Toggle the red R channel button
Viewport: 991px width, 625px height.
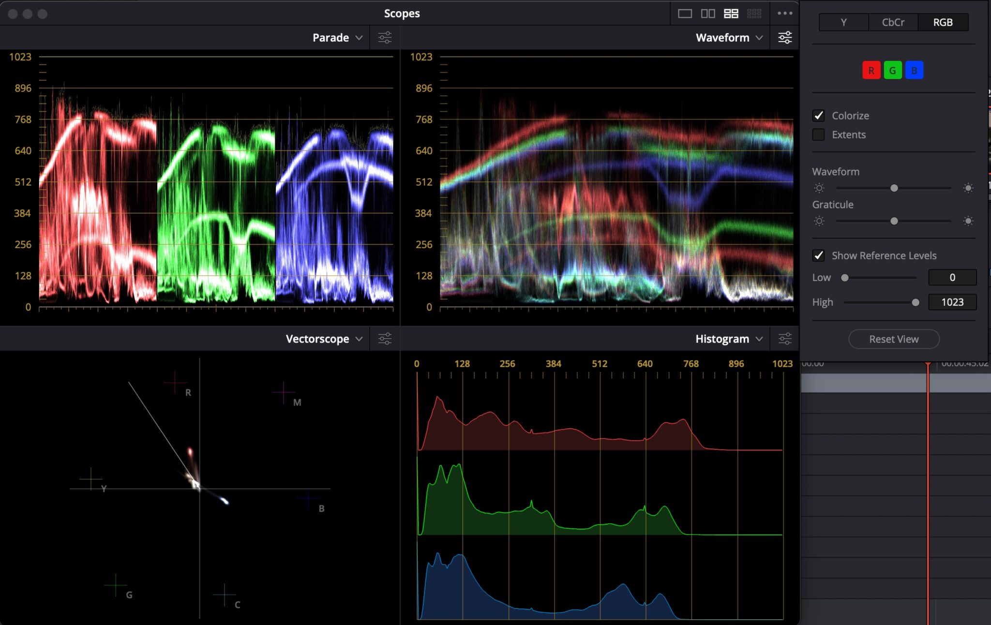click(x=871, y=70)
